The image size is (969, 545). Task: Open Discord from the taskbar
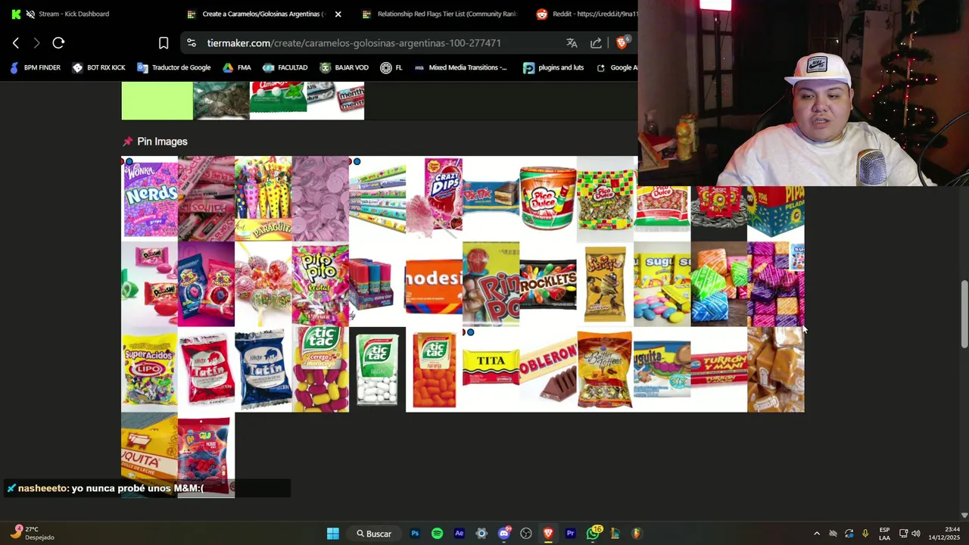(x=503, y=534)
